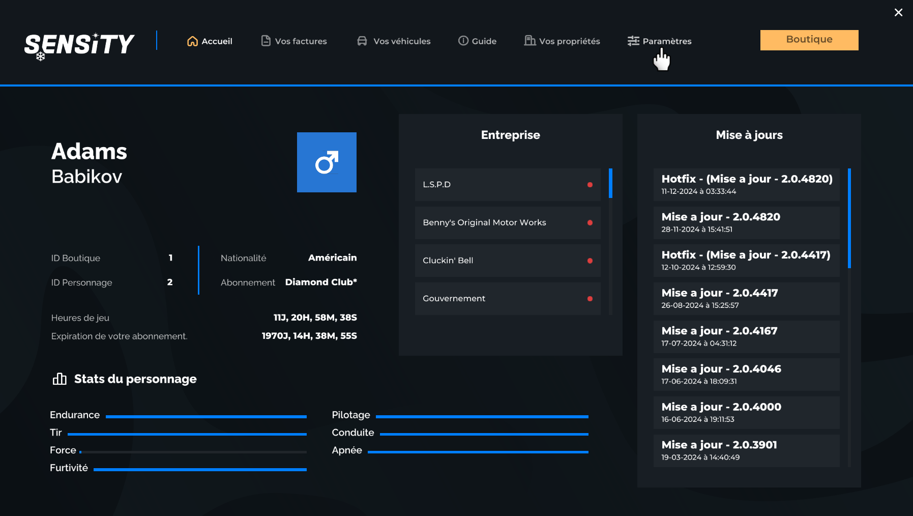This screenshot has height=516, width=913.
Task: Click the Entreprise list scrollbar
Action: [610, 183]
